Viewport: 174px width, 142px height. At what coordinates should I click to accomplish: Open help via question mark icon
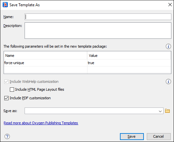pos(7,136)
